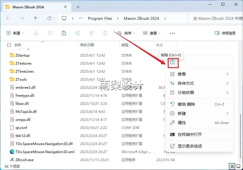243x170 pixels.
Task: Select the ZStartup folder icon
Action: [x=12, y=55]
